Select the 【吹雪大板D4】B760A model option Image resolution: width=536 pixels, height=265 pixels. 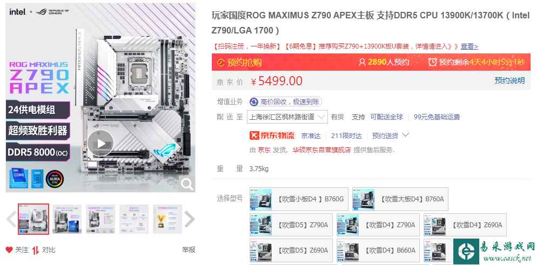400,199
